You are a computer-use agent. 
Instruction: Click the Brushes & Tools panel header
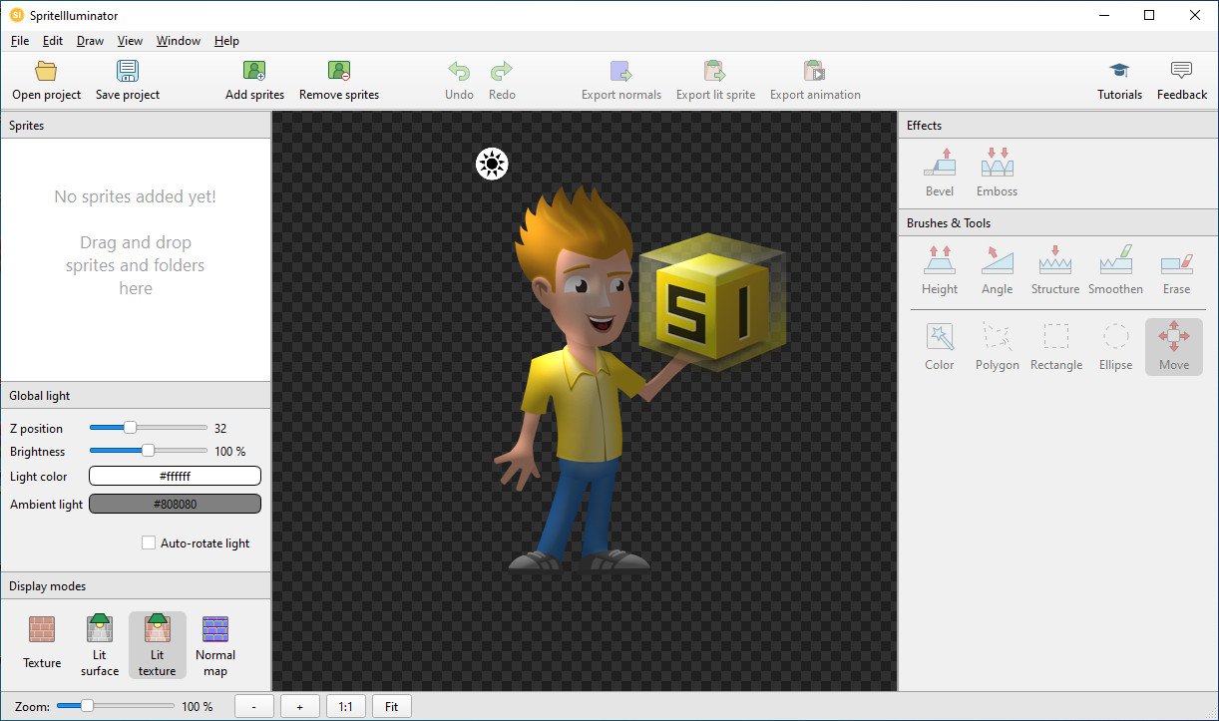pyautogui.click(x=1058, y=223)
